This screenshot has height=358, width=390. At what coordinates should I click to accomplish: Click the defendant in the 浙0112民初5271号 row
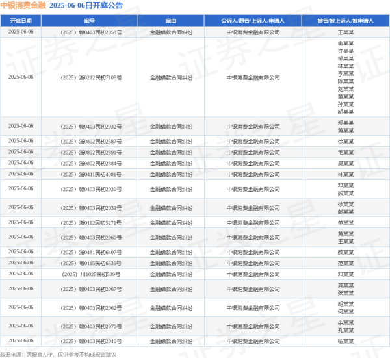pyautogui.click(x=346, y=223)
